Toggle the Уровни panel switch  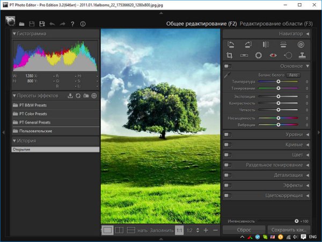pyautogui.click(x=228, y=134)
